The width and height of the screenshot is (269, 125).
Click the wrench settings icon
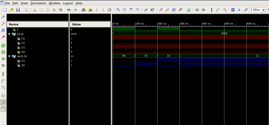coord(146,10)
